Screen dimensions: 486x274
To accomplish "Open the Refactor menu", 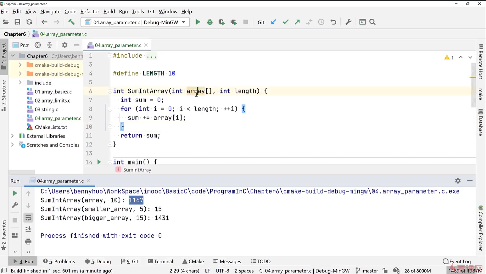I will coord(90,12).
